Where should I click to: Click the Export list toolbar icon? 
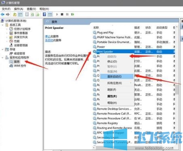point(37,14)
